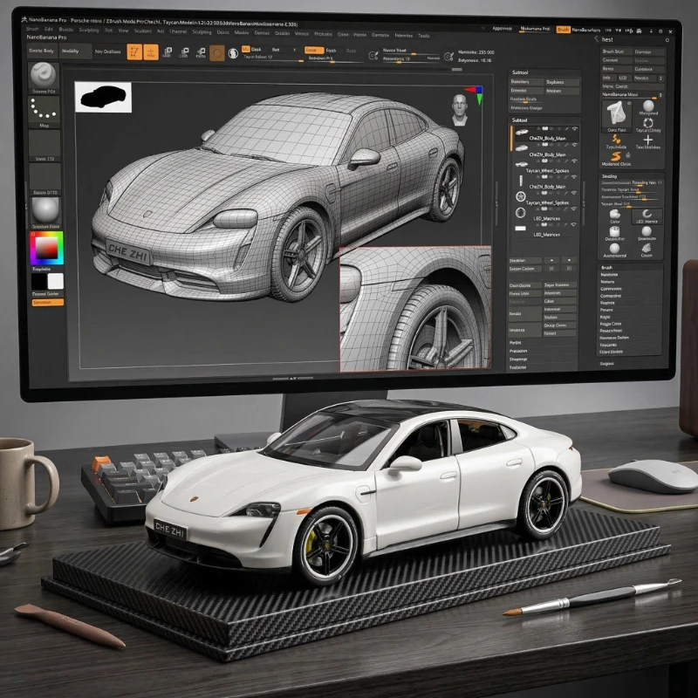Open the View menu

pyautogui.click(x=123, y=31)
